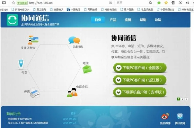The height and width of the screenshot is (128, 194).
Task: Click 下载PC客户端（全国版） button
Action: (x=140, y=68)
